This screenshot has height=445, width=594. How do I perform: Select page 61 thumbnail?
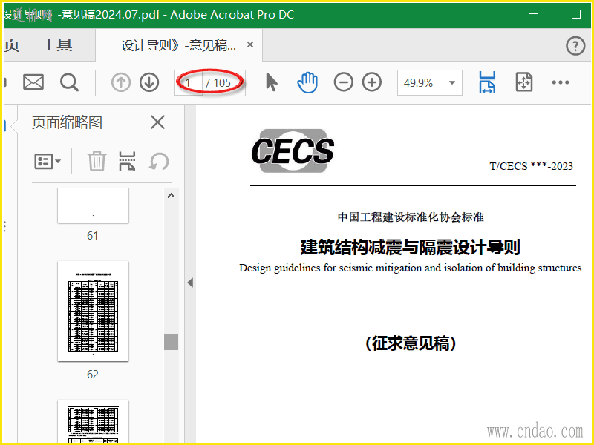tap(93, 205)
